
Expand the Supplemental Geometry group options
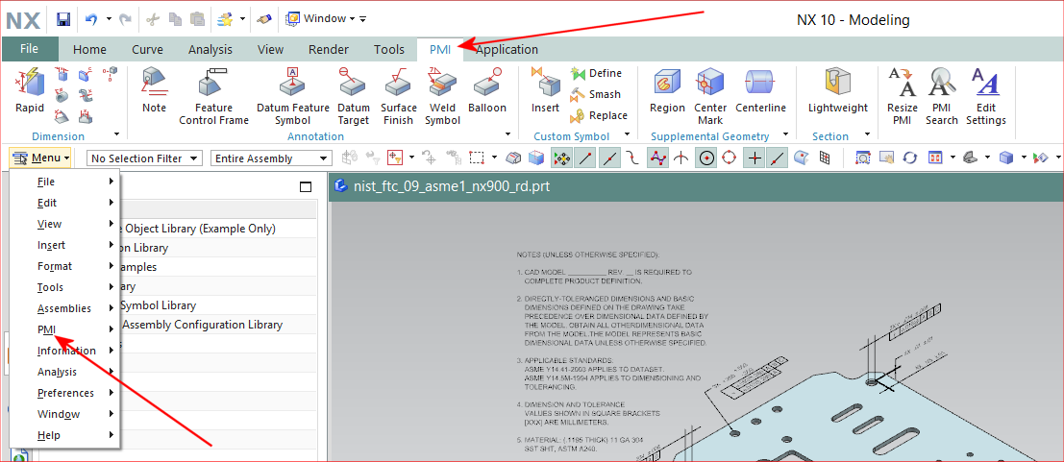click(x=785, y=134)
